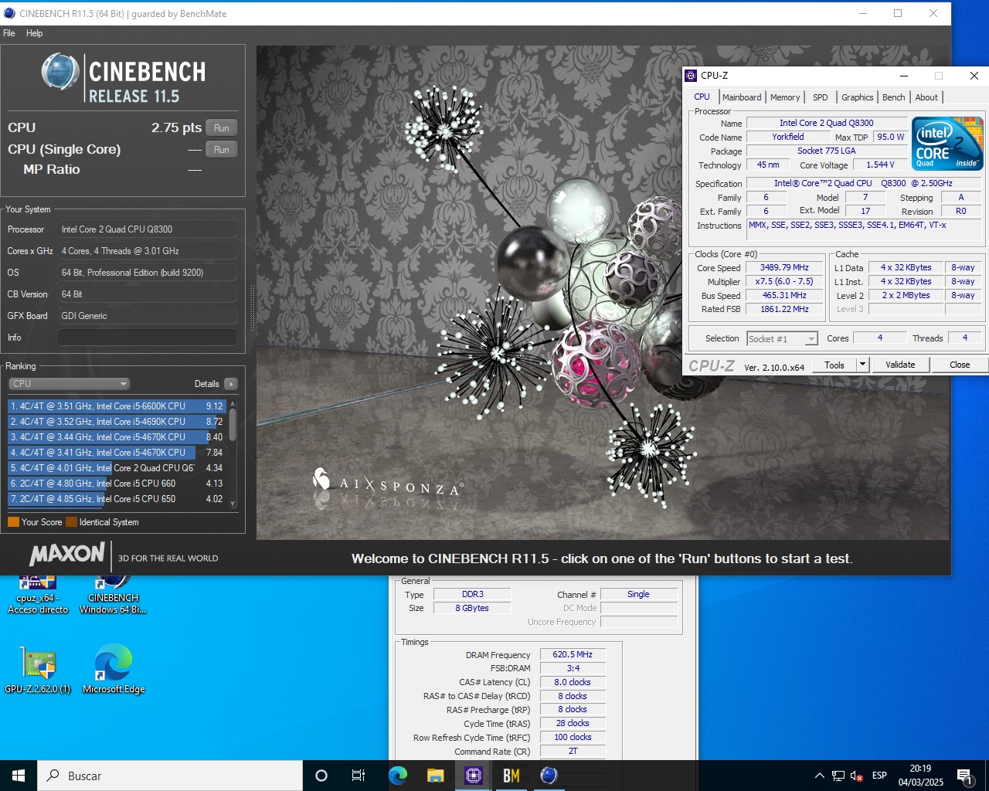Open Cortana circle taskbar icon

(x=321, y=776)
